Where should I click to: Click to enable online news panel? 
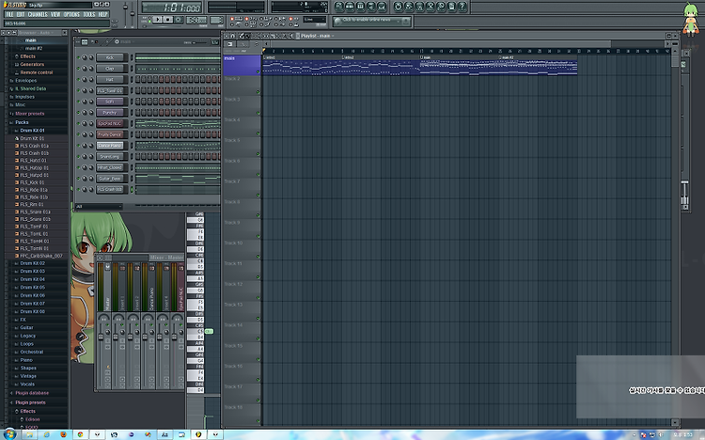(x=371, y=21)
